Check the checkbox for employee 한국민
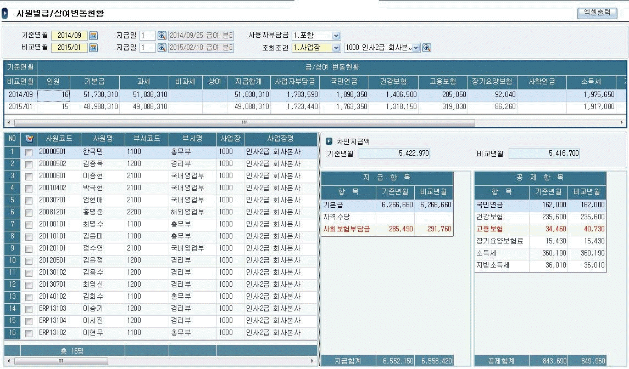Screen dimensions: 629x369 (x=29, y=152)
